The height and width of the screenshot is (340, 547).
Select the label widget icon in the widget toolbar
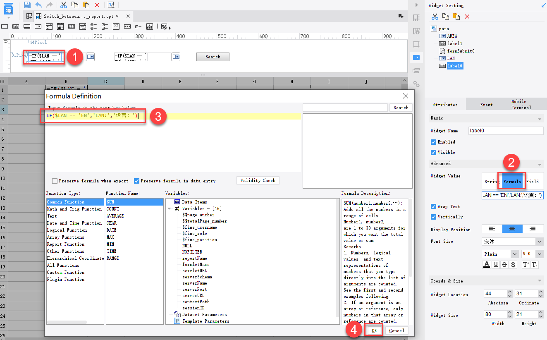point(15,26)
